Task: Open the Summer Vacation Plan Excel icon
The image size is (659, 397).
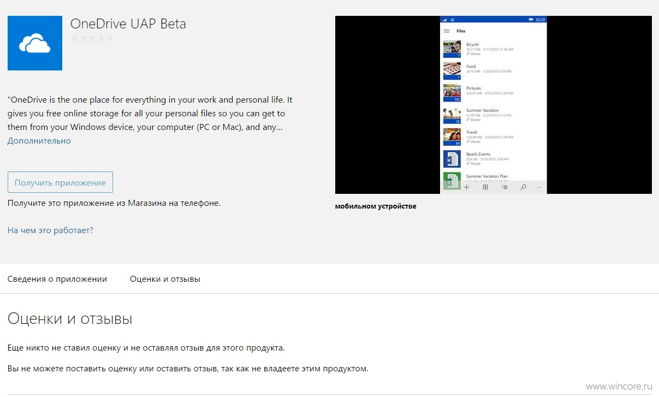Action: tap(452, 180)
